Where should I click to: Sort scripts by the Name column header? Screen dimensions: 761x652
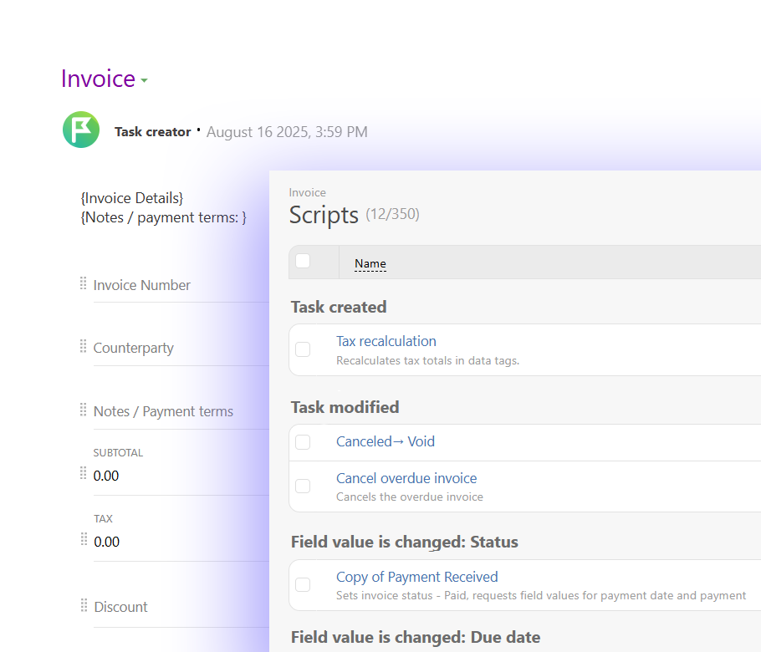coord(370,263)
